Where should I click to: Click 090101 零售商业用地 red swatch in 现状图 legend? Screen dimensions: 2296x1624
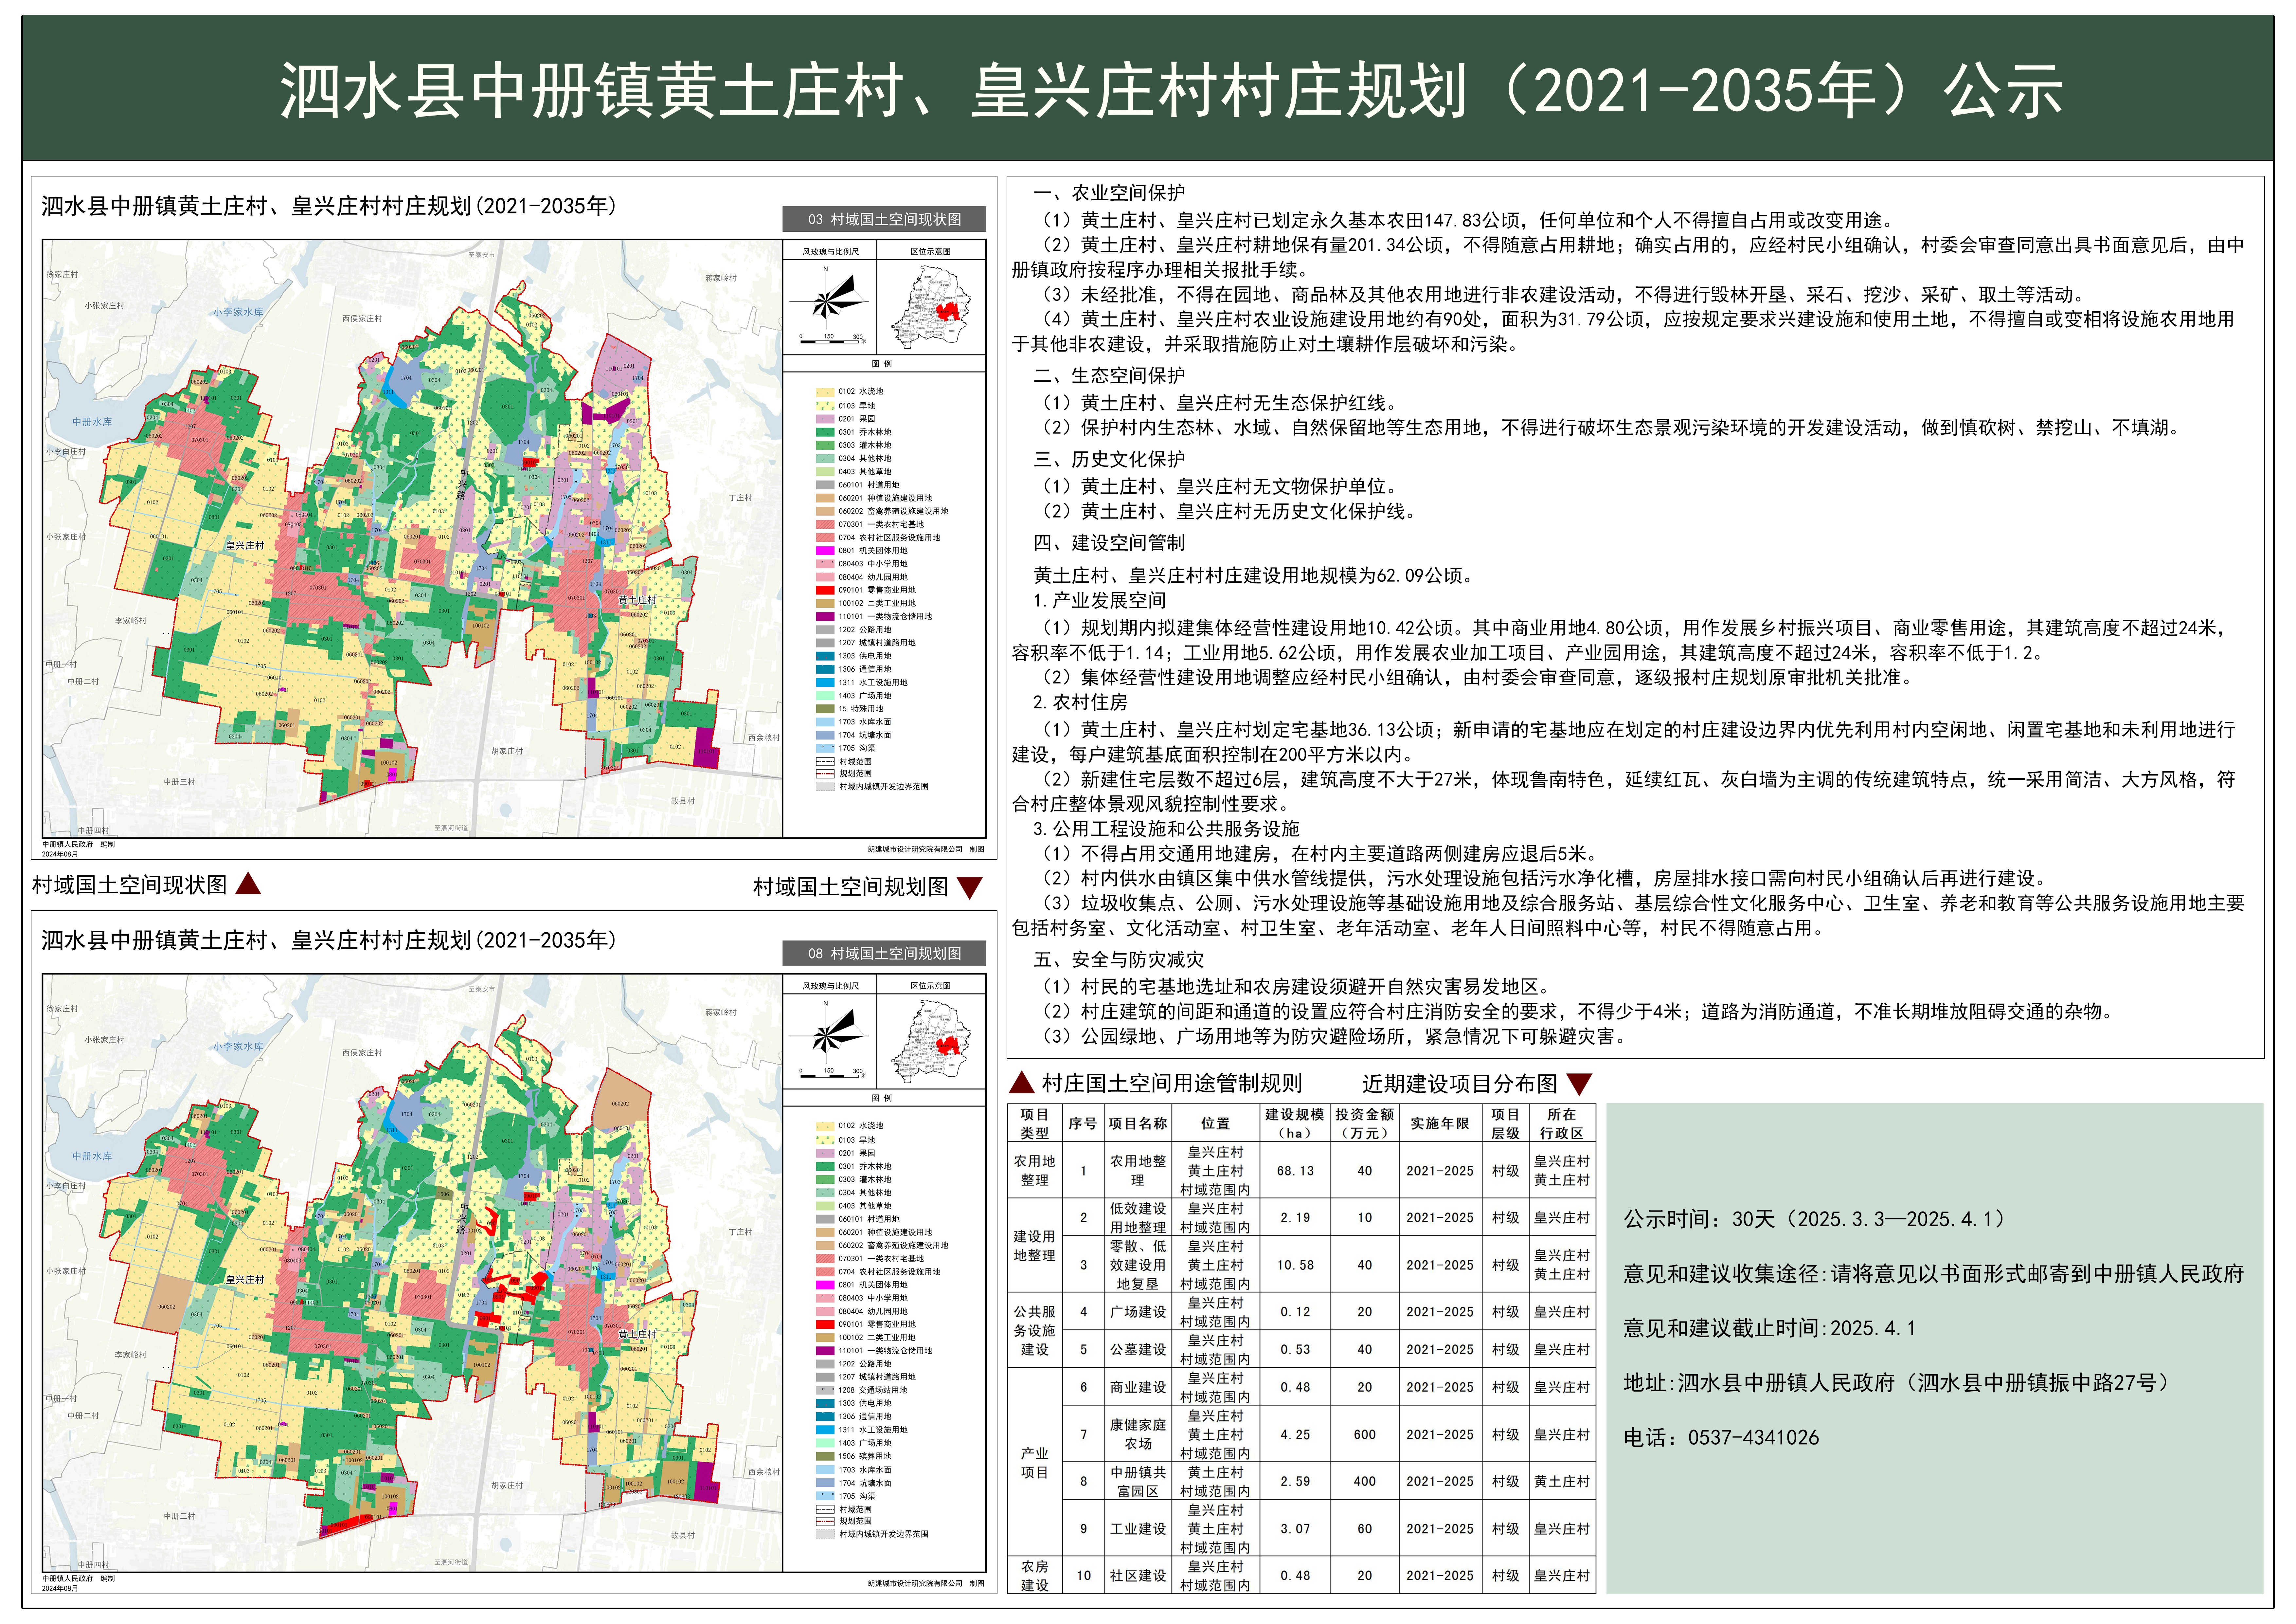pos(825,590)
